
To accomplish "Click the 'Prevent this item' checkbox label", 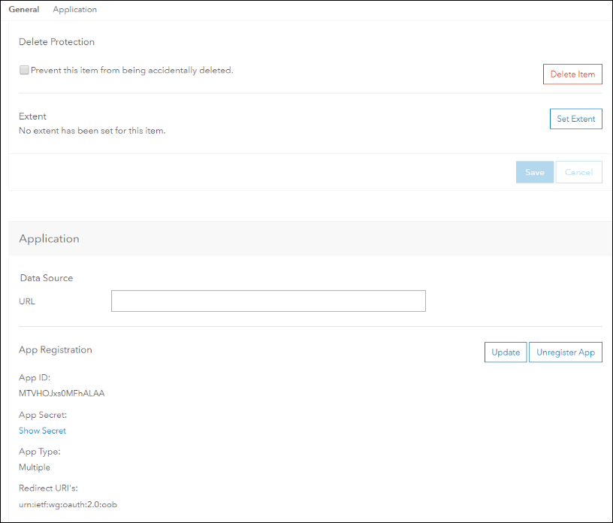I will (x=132, y=71).
